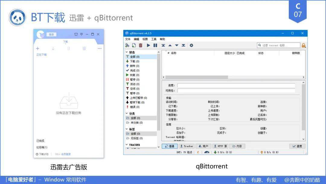This screenshot has width=326, height=184.
Task: Toggle alternative speed limits speedometer icon
Action: point(207,152)
